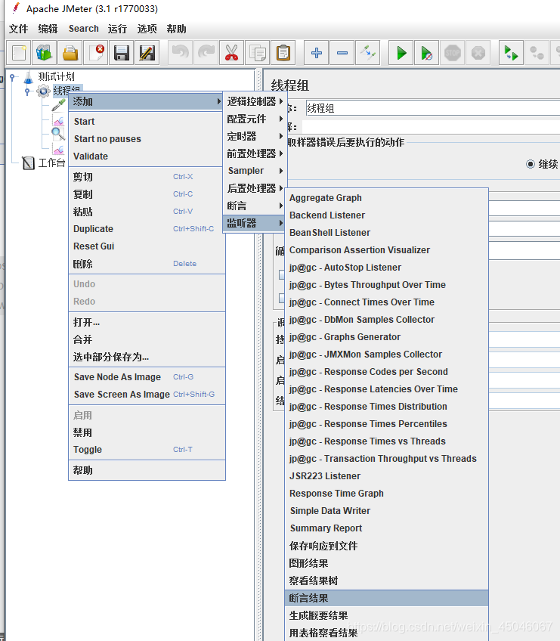
Task: Open the 选项 menu
Action: coord(147,29)
